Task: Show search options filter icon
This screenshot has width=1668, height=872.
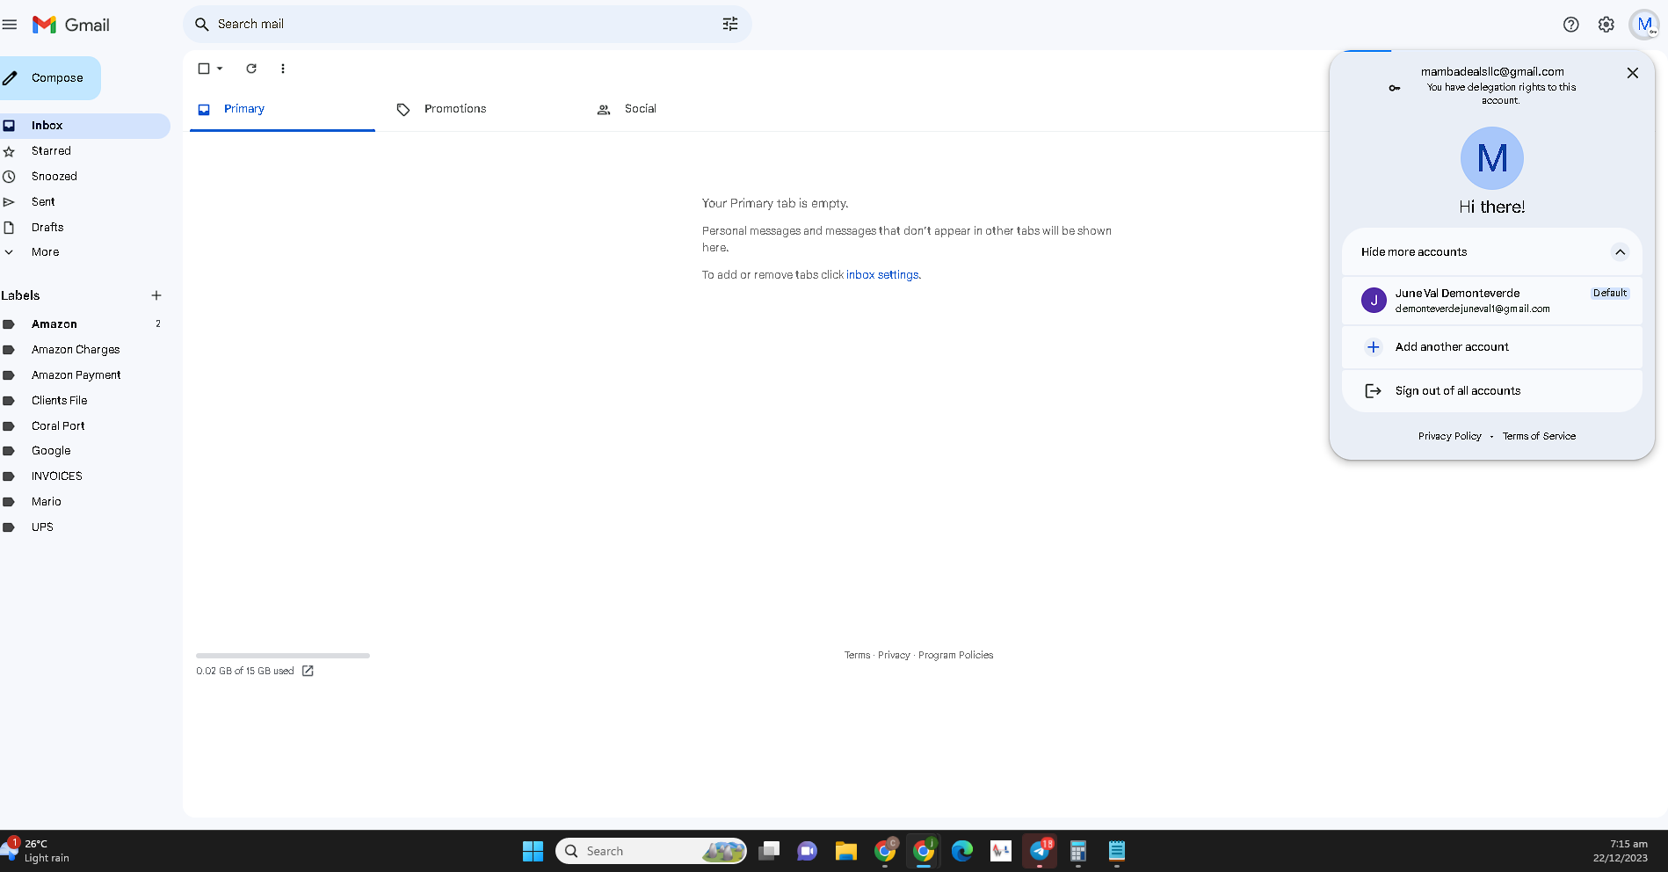Action: (x=730, y=25)
